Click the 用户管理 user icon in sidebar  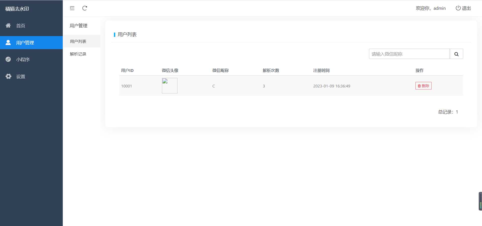coord(8,42)
